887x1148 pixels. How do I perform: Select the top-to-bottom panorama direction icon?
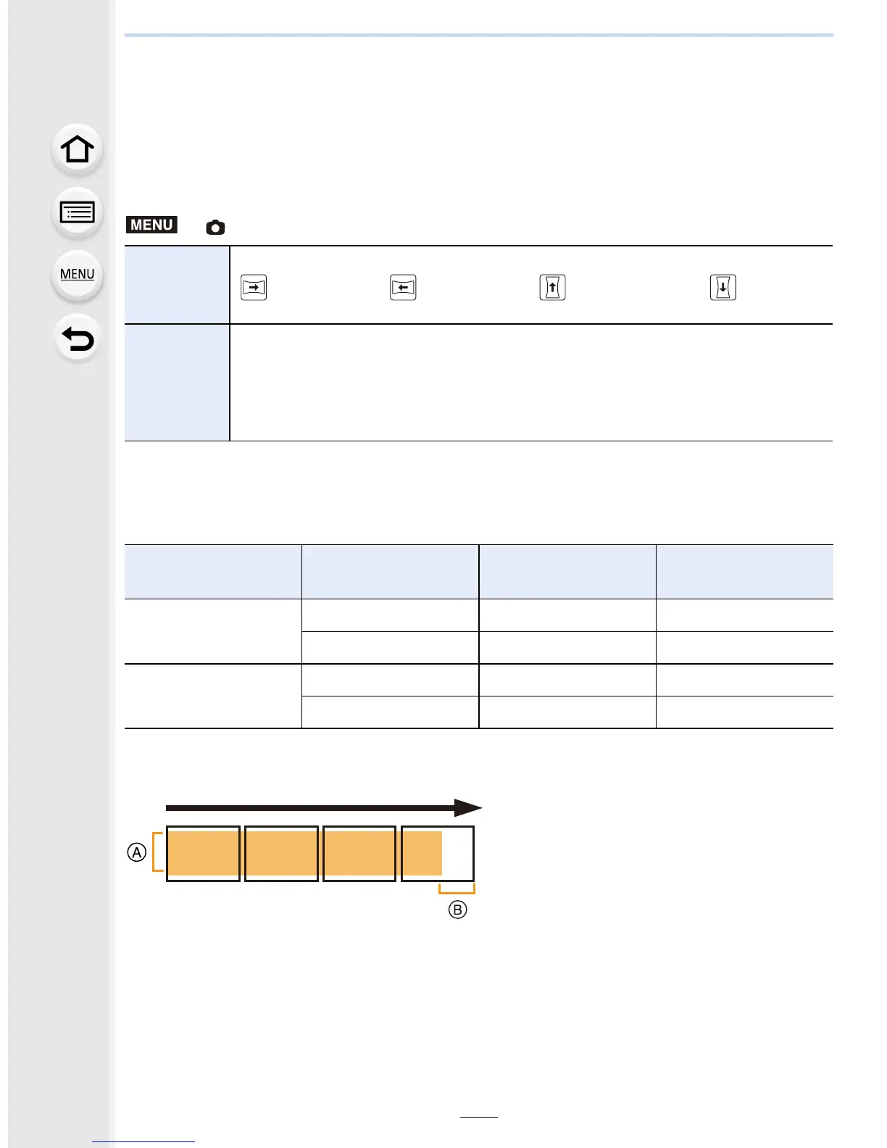click(723, 288)
